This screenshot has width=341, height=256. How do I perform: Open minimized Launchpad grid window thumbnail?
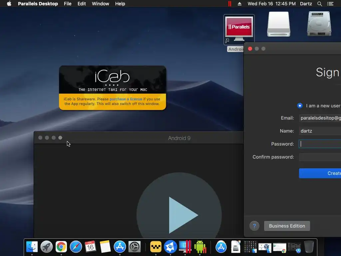pos(250,247)
